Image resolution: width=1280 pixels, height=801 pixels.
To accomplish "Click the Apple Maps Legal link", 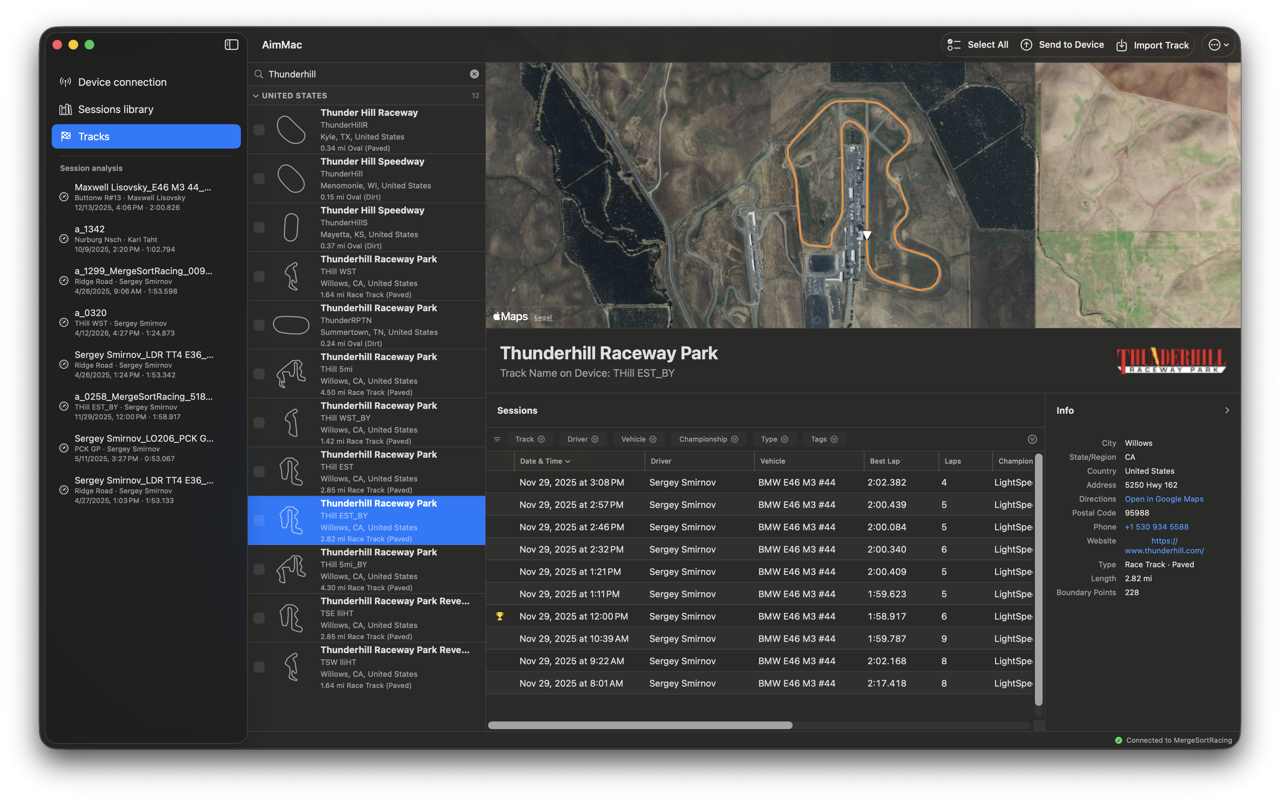I will (543, 317).
